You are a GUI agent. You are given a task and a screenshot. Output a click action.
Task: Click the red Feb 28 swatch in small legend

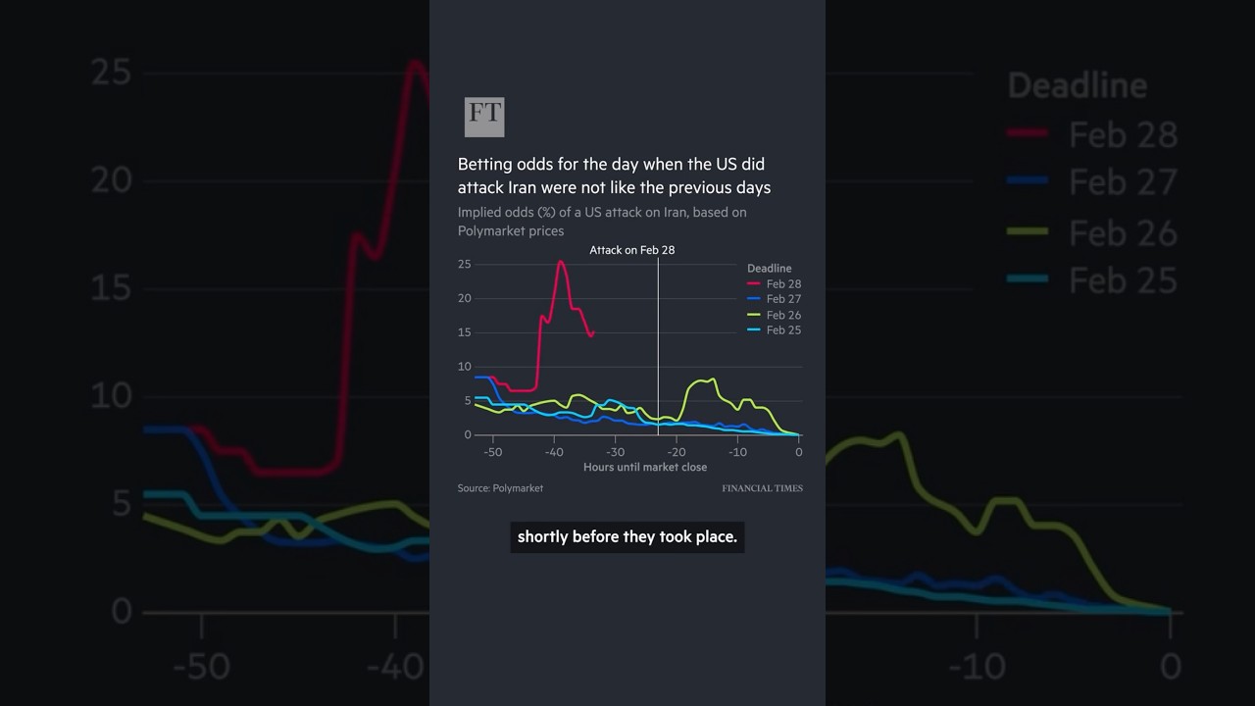pyautogui.click(x=753, y=284)
